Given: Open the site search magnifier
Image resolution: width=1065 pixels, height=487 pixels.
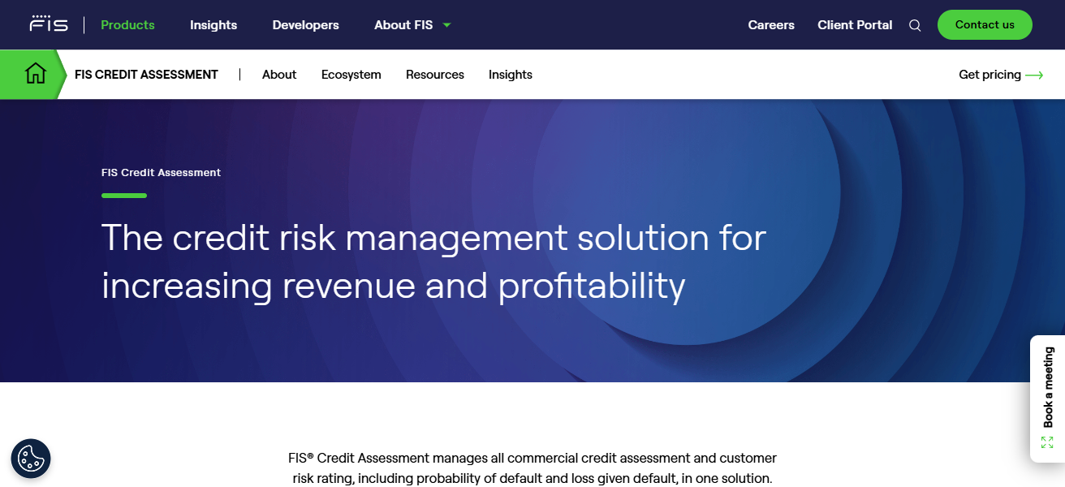Looking at the screenshot, I should pos(915,25).
